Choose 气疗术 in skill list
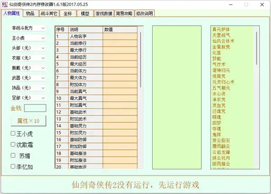Viewport: 271px width, 194px height. (x=219, y=64)
